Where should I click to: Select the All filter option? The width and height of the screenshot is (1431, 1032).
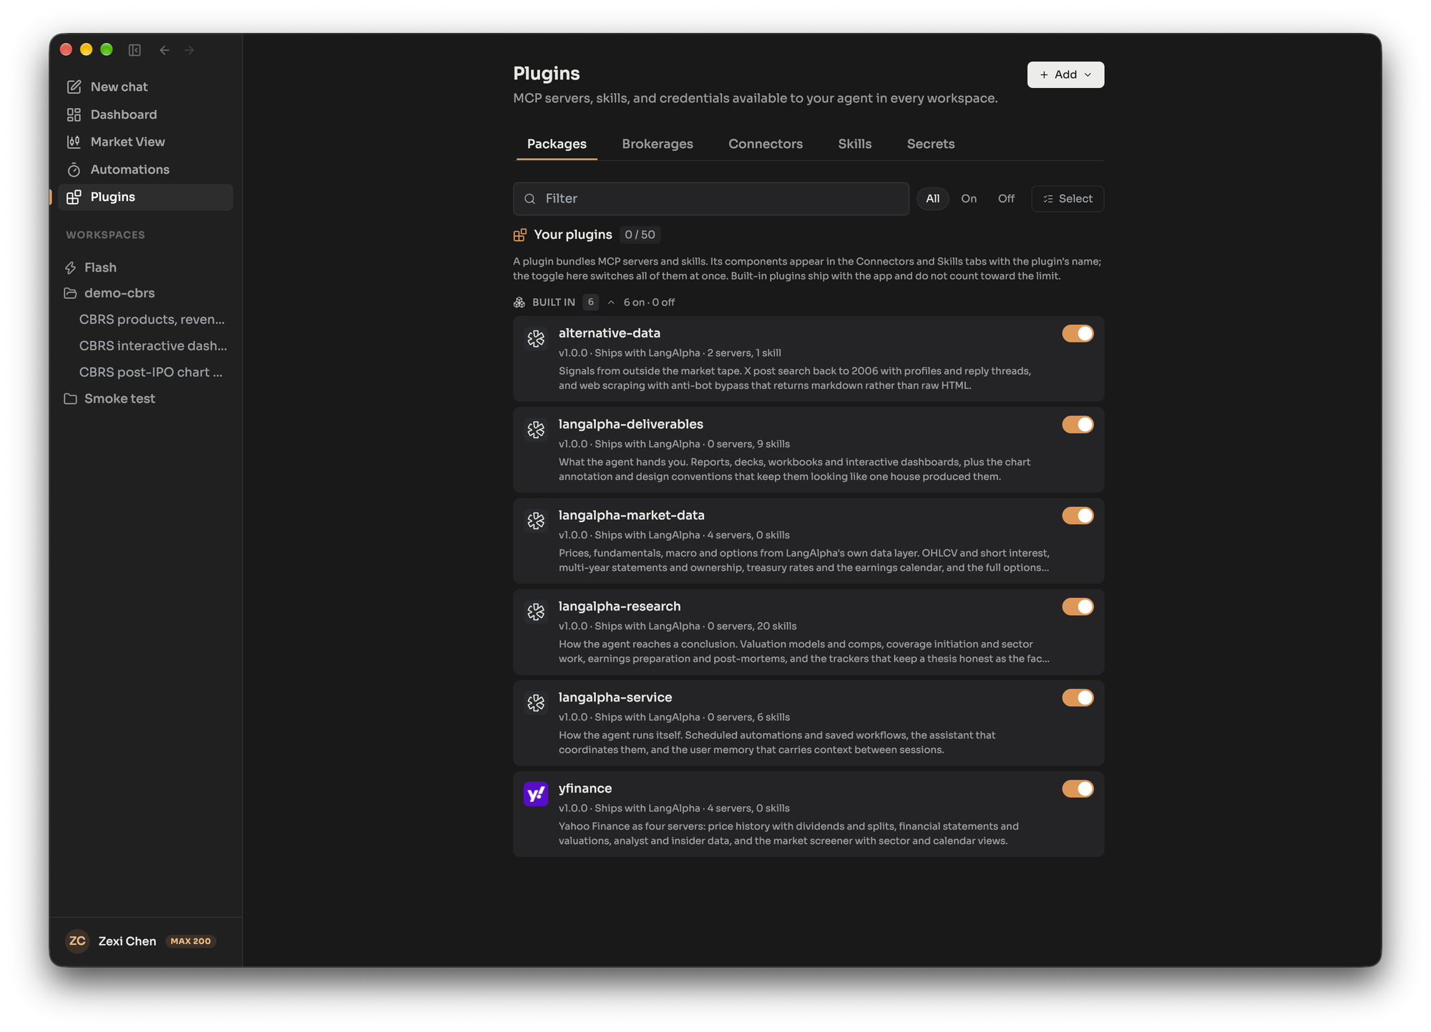(932, 199)
